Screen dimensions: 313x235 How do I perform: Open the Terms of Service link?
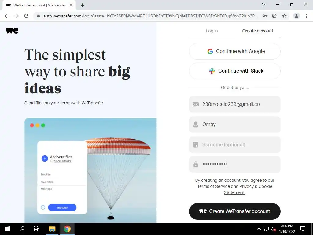coord(213,186)
